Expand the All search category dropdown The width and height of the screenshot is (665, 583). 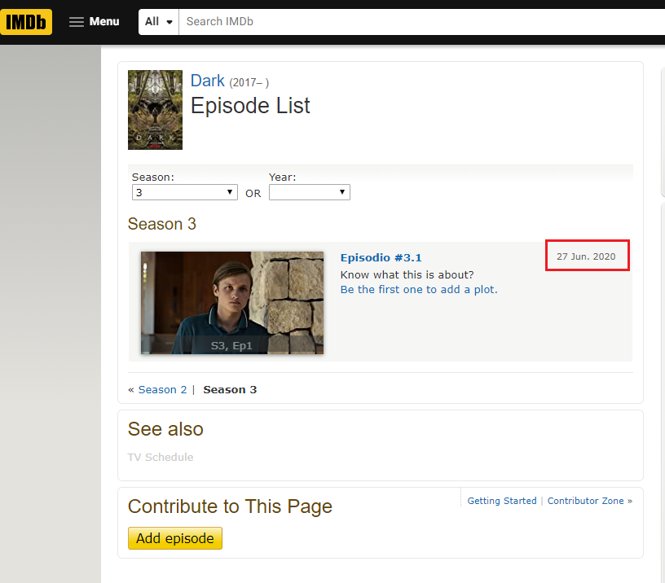(x=159, y=22)
